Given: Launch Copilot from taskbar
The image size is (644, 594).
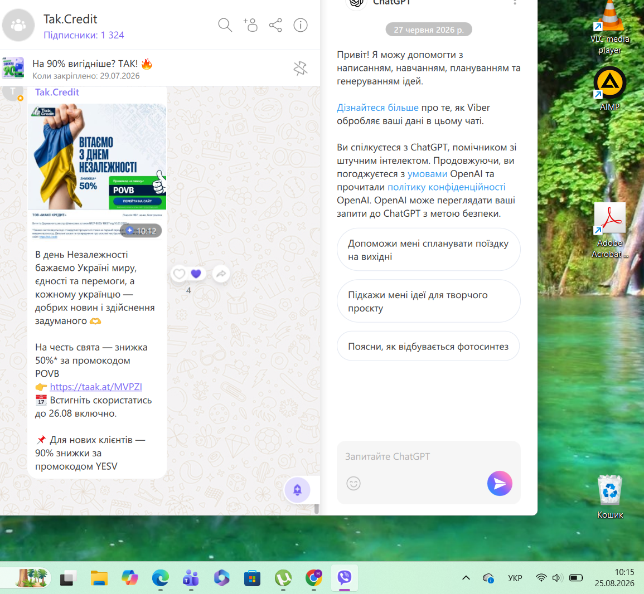Looking at the screenshot, I should (x=130, y=578).
